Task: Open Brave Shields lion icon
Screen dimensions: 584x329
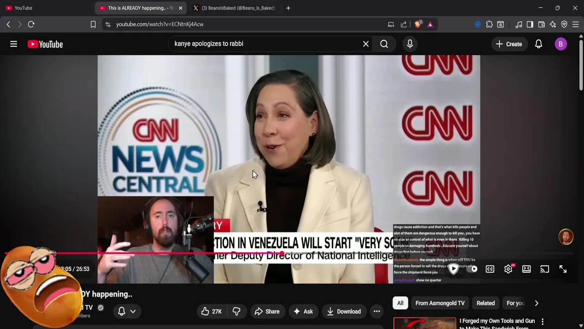Action: [x=418, y=24]
